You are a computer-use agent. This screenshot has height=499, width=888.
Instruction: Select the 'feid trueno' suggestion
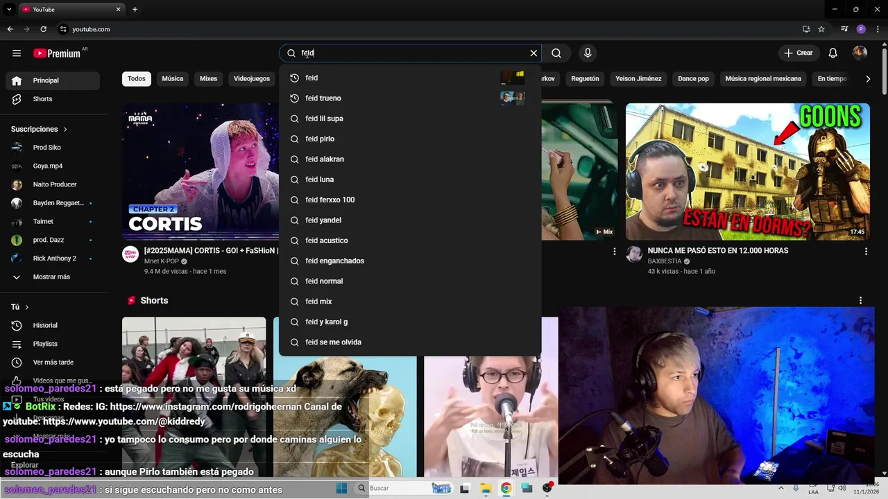pos(409,98)
